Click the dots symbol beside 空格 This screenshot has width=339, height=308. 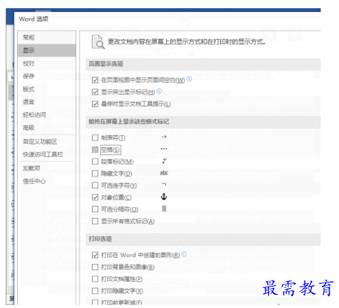(x=164, y=149)
